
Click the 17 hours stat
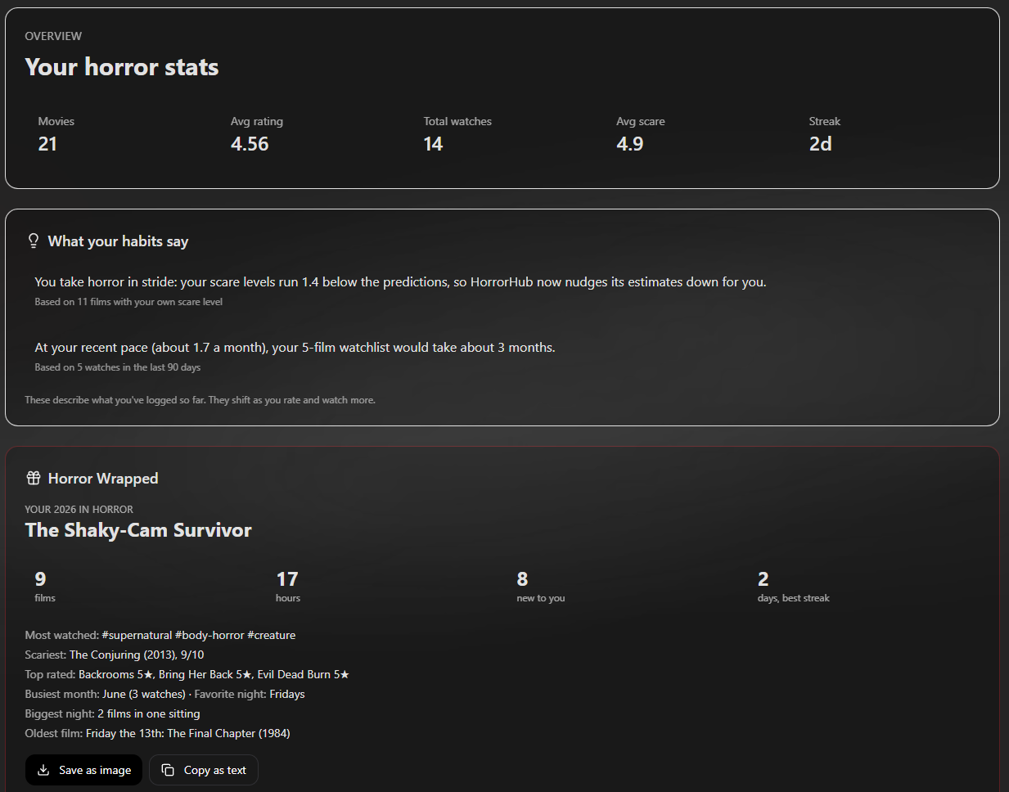[288, 587]
